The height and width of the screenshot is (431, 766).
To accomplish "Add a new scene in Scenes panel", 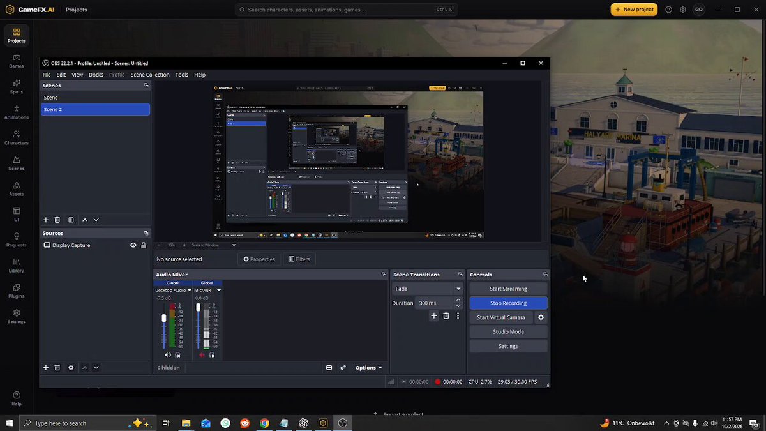I will tap(45, 220).
